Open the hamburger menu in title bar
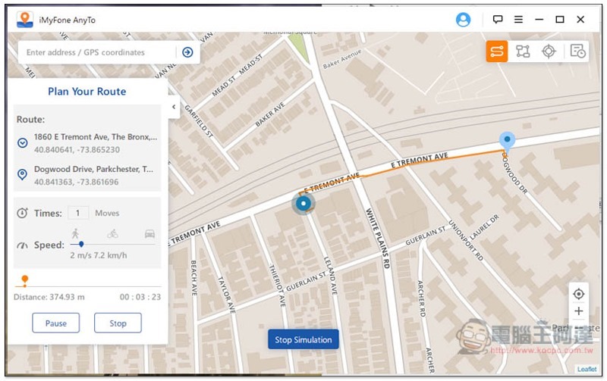 click(x=518, y=20)
